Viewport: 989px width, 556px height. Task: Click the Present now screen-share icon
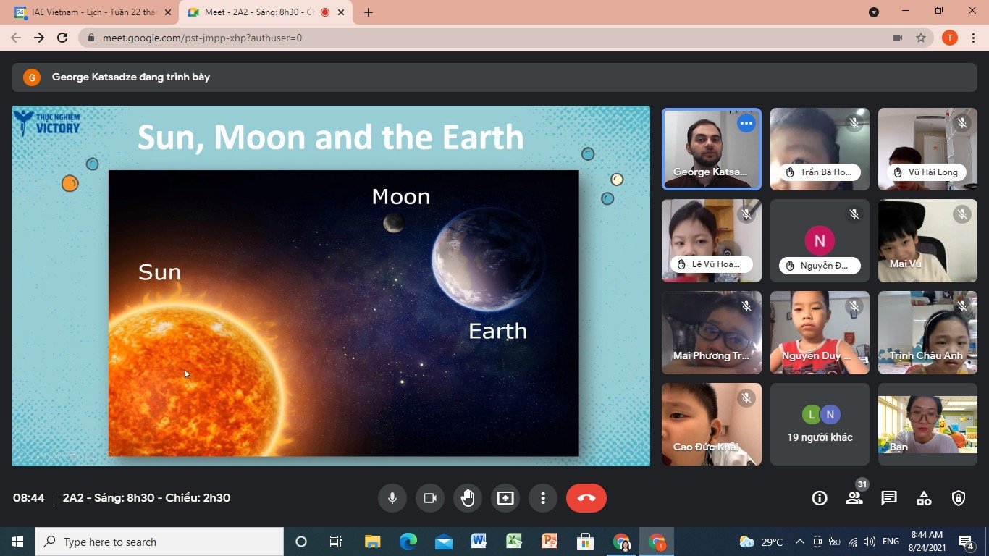point(505,498)
